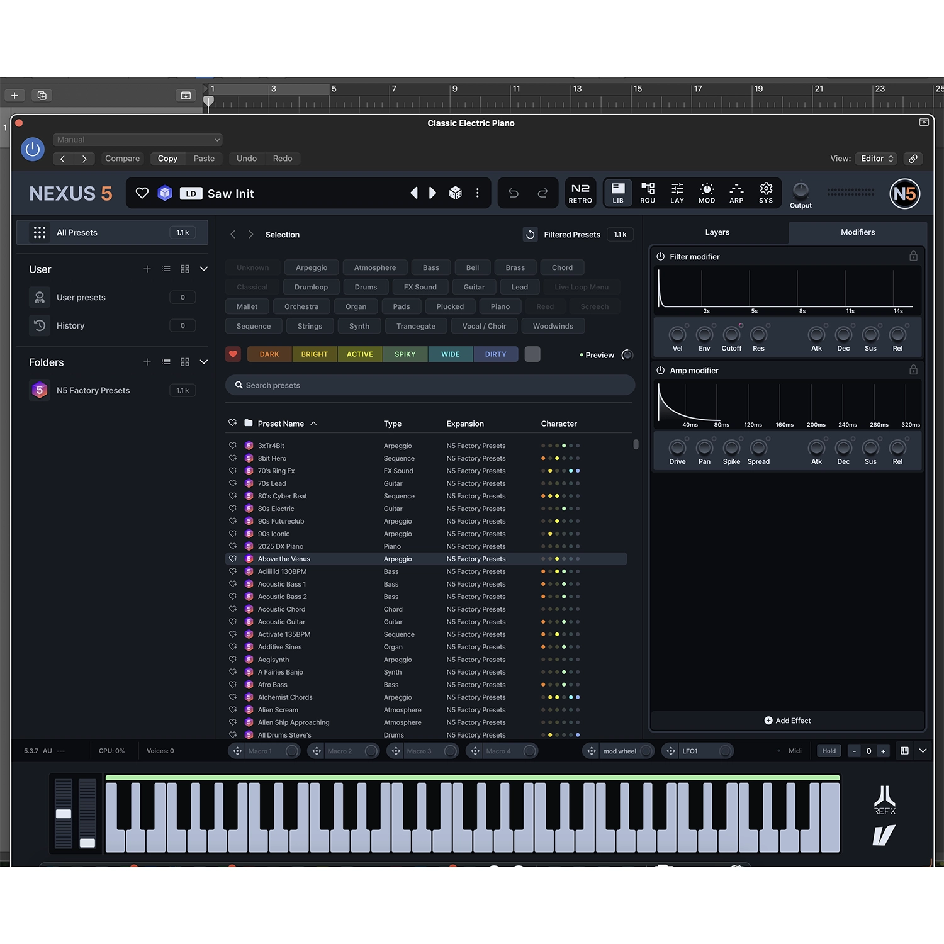Image resolution: width=944 pixels, height=944 pixels.
Task: Toggle the Filter modifier power button
Action: [661, 256]
